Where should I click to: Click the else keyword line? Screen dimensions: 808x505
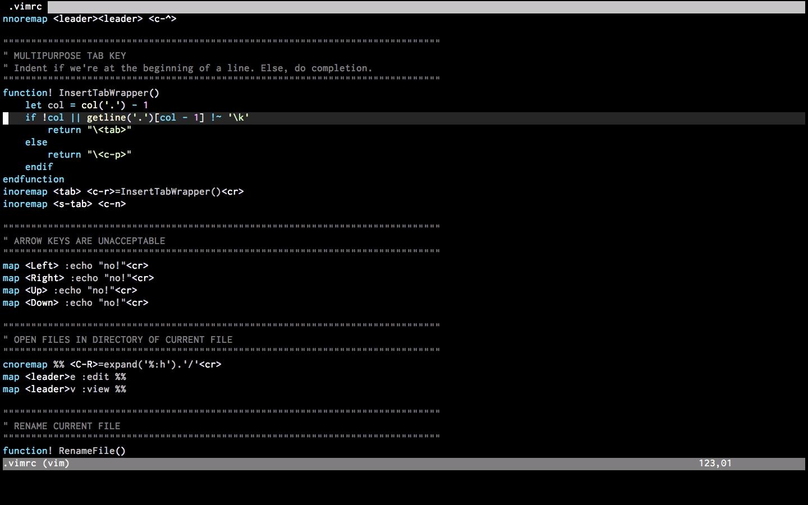click(x=36, y=142)
